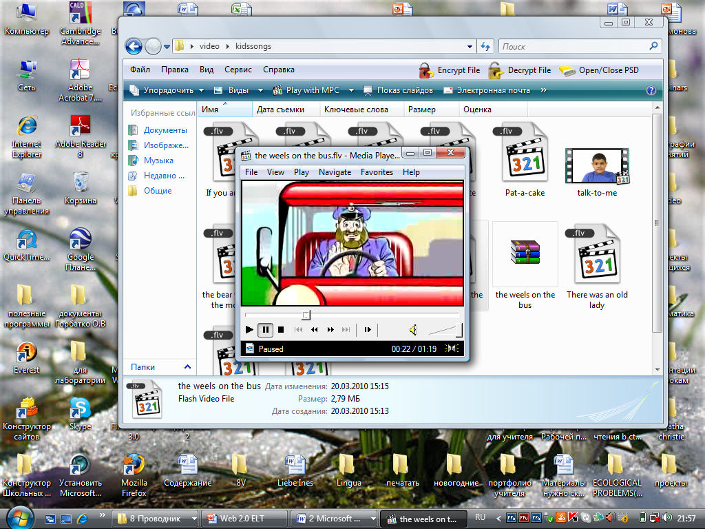The height and width of the screenshot is (529, 705).
Task: Click the Open/Close PSD button
Action: coord(599,70)
